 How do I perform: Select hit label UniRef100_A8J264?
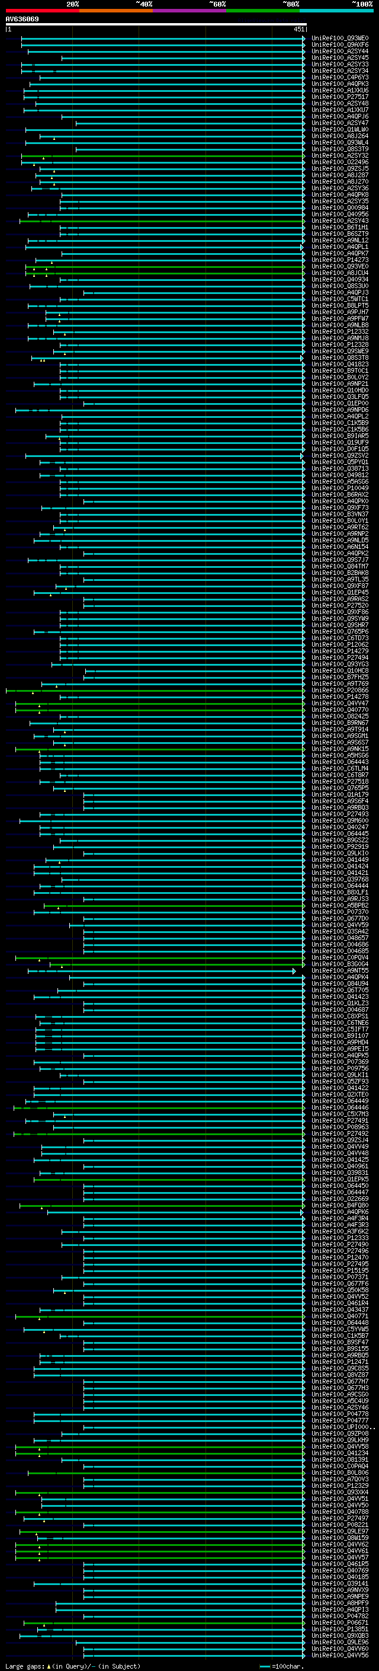click(340, 136)
